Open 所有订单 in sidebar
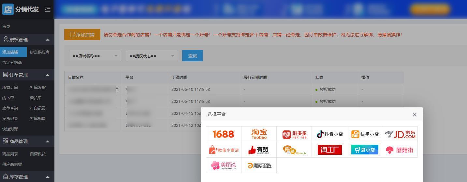The width and height of the screenshot is (467, 182). tap(10, 87)
